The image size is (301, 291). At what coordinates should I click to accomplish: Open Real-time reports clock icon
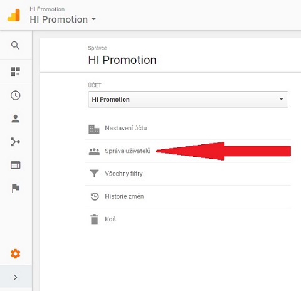15,95
